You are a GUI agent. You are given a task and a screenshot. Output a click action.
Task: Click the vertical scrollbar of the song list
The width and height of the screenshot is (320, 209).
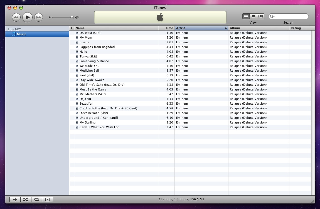coord(313,113)
